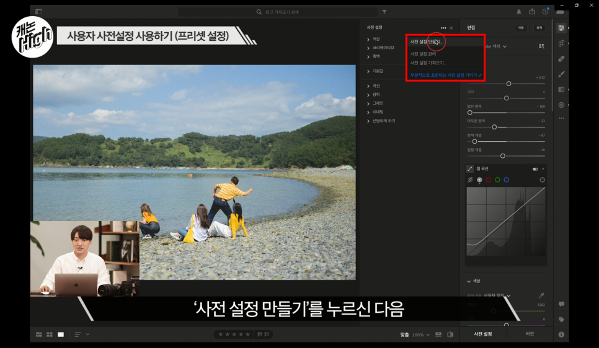599x348 pixels.
Task: Open the photo info icon
Action: tap(561, 334)
